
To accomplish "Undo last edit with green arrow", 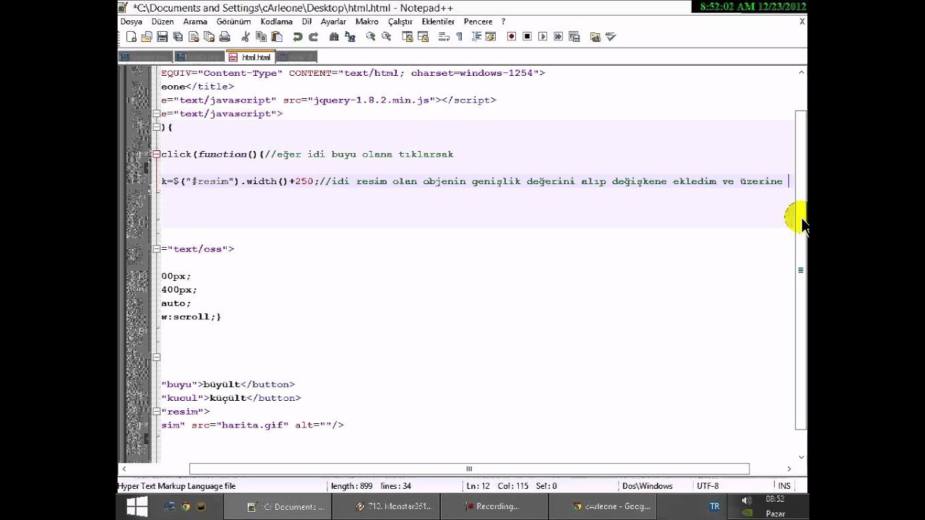I will tap(298, 36).
